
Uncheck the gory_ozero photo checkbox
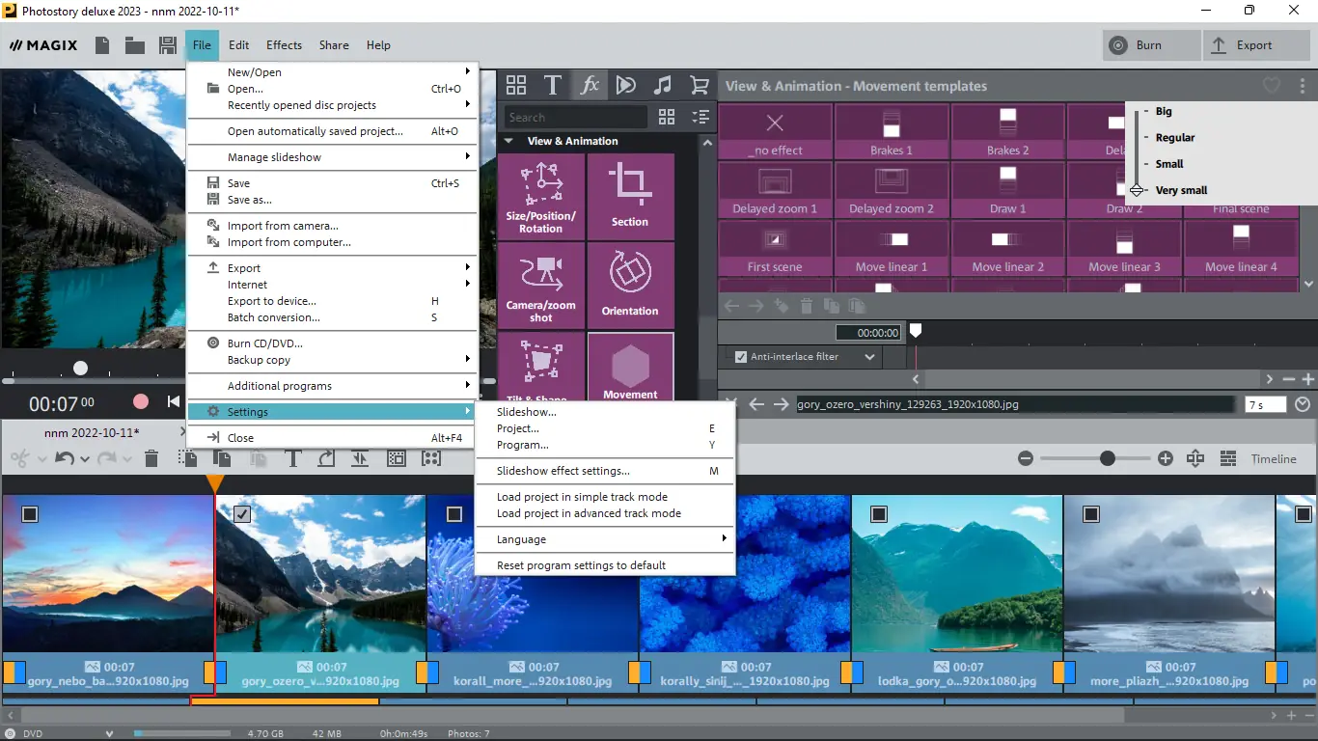(242, 514)
